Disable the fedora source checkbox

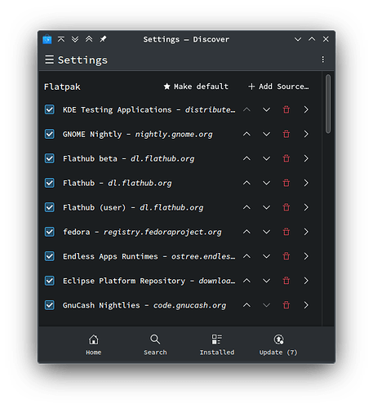coord(50,232)
